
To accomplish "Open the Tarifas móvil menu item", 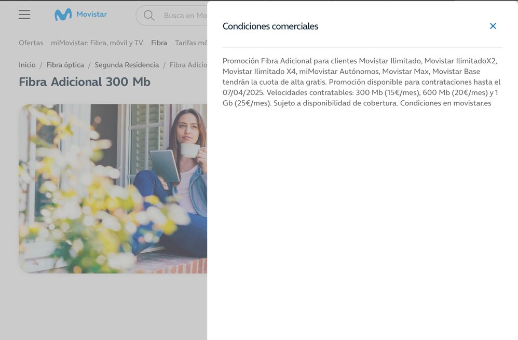I will click(191, 43).
